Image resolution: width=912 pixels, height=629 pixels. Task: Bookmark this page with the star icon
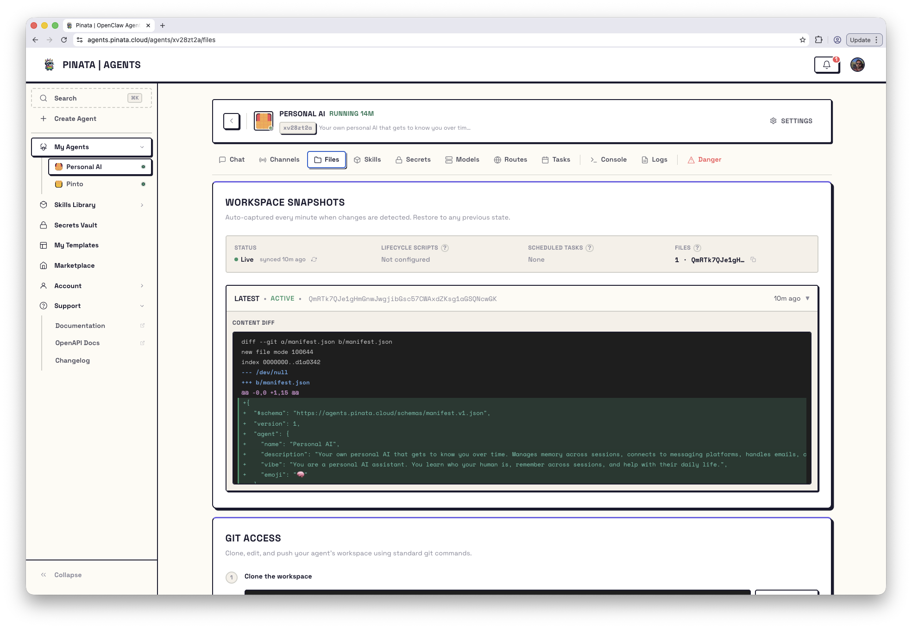click(x=803, y=40)
